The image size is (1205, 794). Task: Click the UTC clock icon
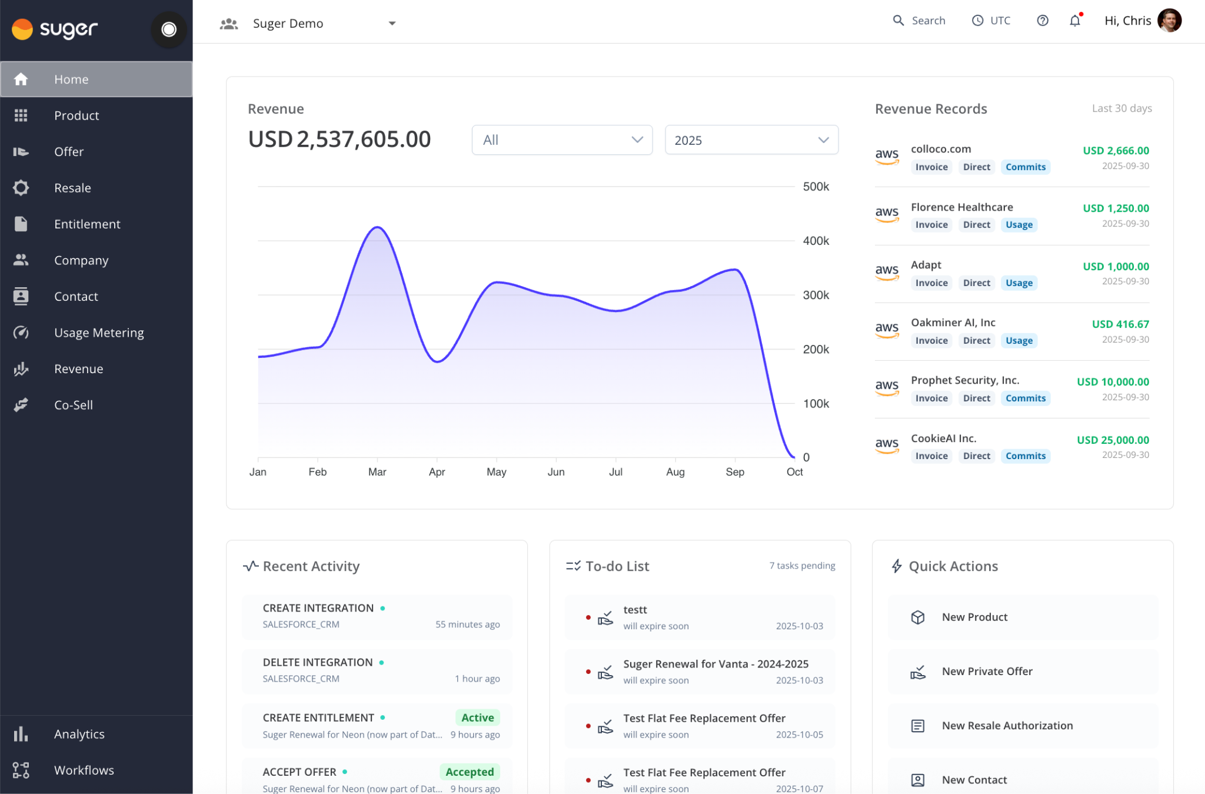click(x=977, y=21)
